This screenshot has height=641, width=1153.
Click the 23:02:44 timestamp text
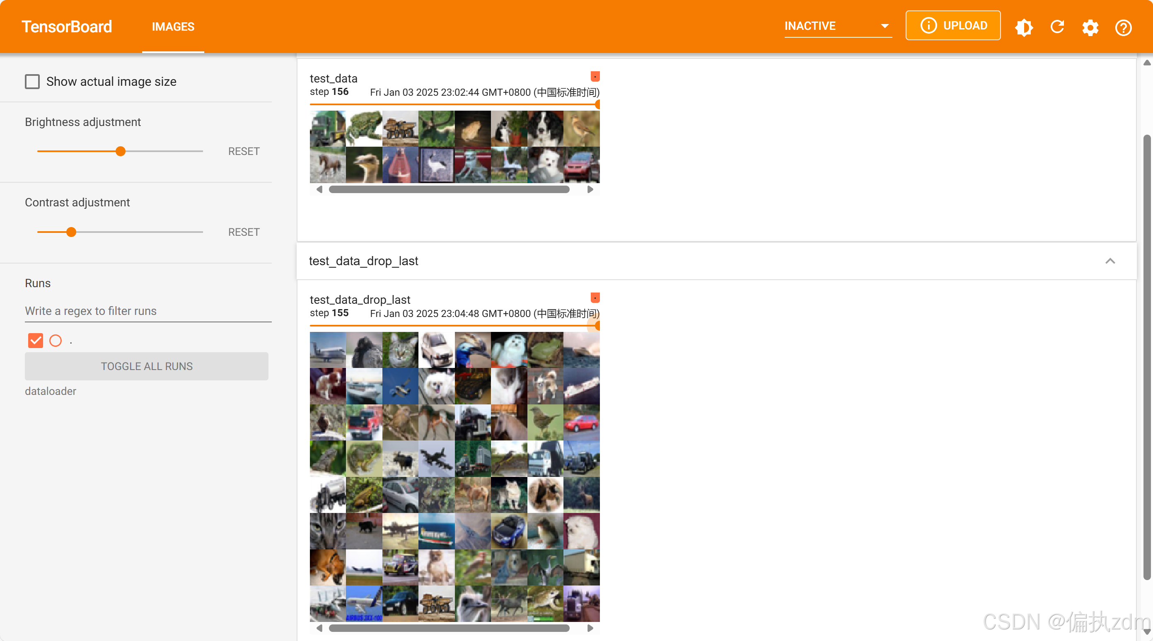point(484,92)
